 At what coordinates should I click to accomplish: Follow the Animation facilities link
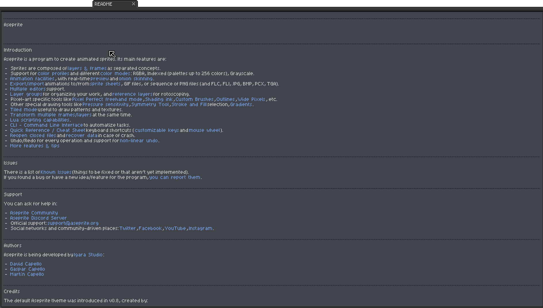(32, 79)
